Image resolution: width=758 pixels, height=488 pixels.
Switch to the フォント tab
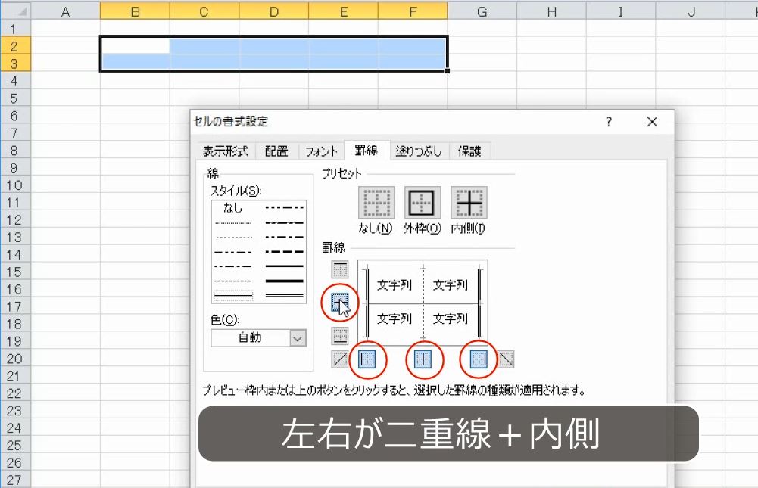point(321,151)
